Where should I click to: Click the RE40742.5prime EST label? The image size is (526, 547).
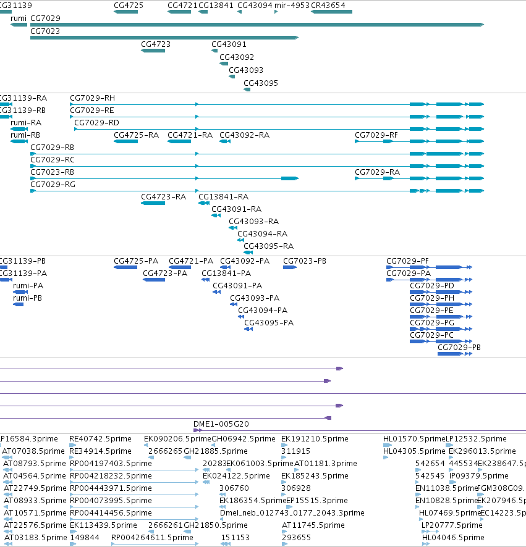point(101,439)
